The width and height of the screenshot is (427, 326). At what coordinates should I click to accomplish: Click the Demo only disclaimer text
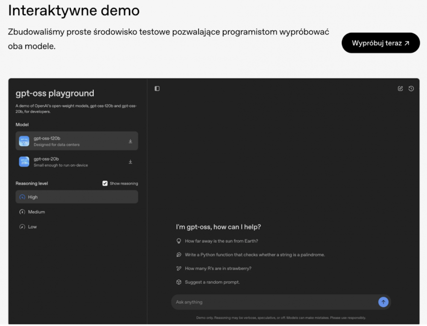[281, 318]
